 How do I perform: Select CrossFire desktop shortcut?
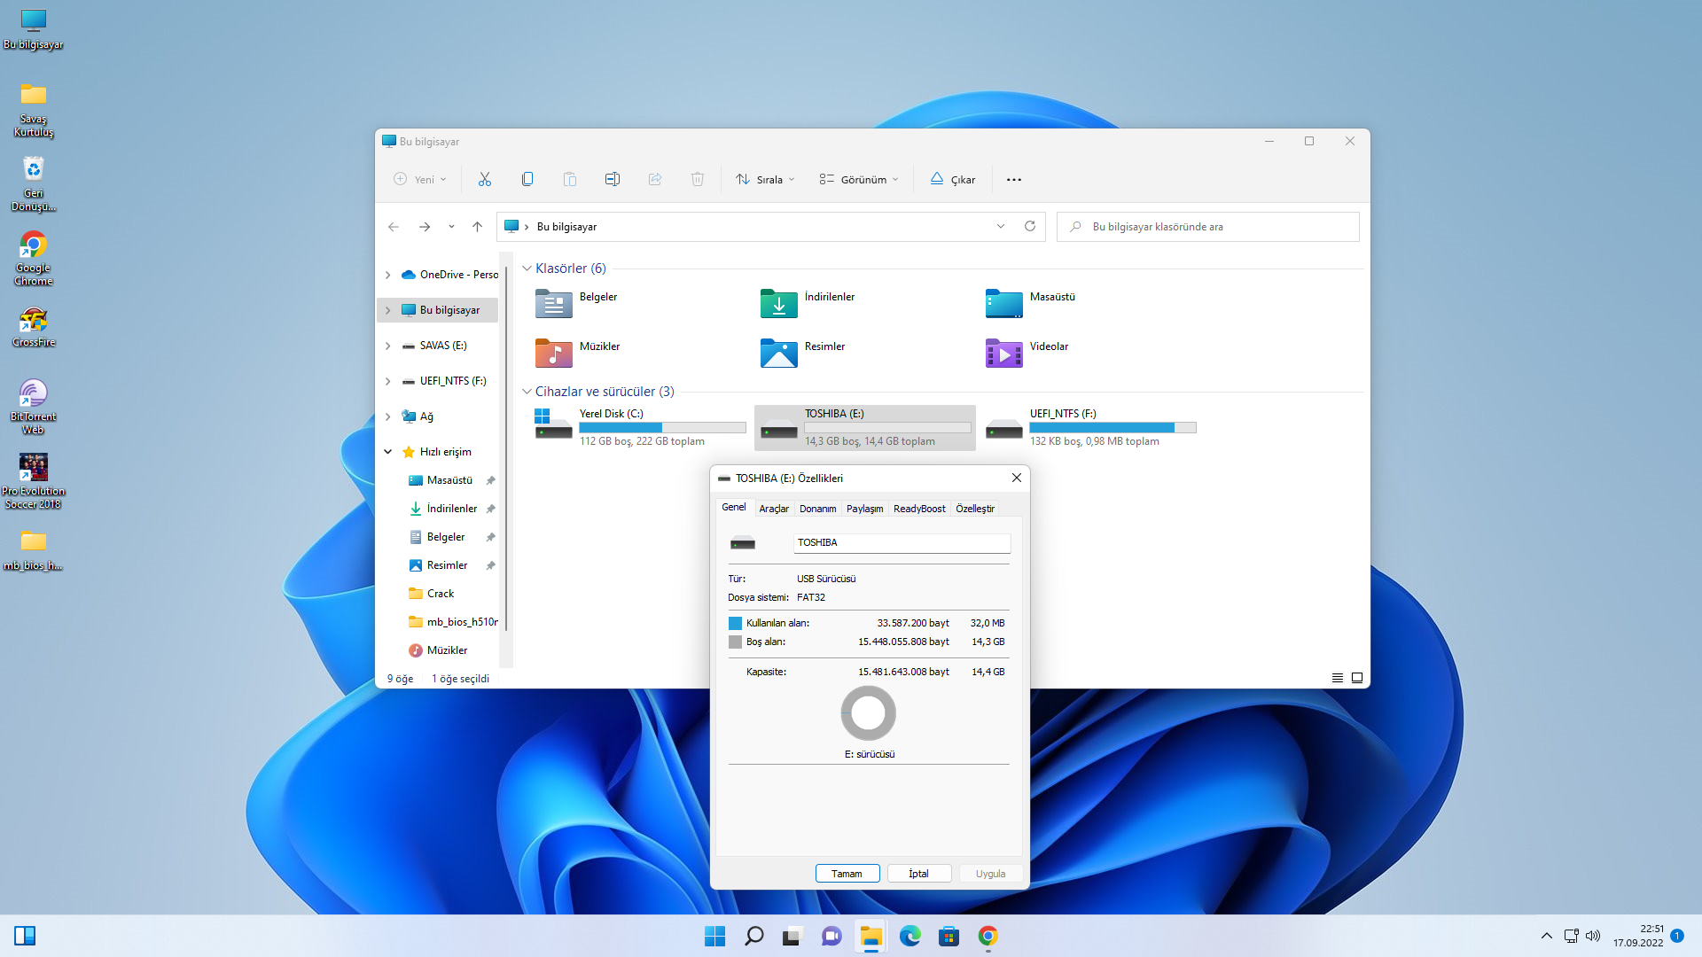pos(33,326)
